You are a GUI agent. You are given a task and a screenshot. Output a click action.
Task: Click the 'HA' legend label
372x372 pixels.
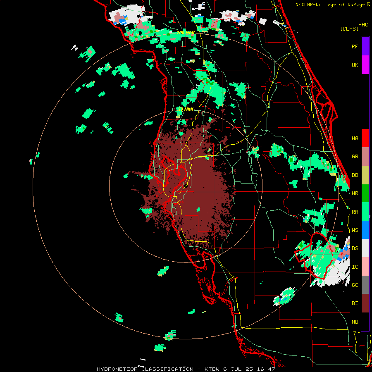[x=355, y=138]
